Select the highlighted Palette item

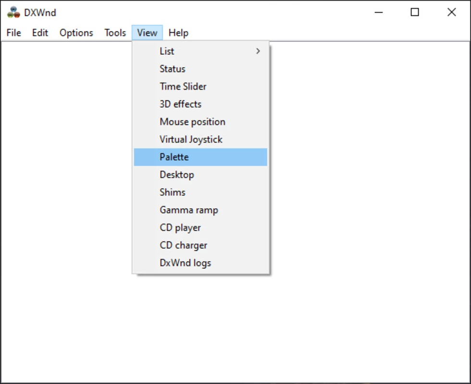pyautogui.click(x=200, y=157)
